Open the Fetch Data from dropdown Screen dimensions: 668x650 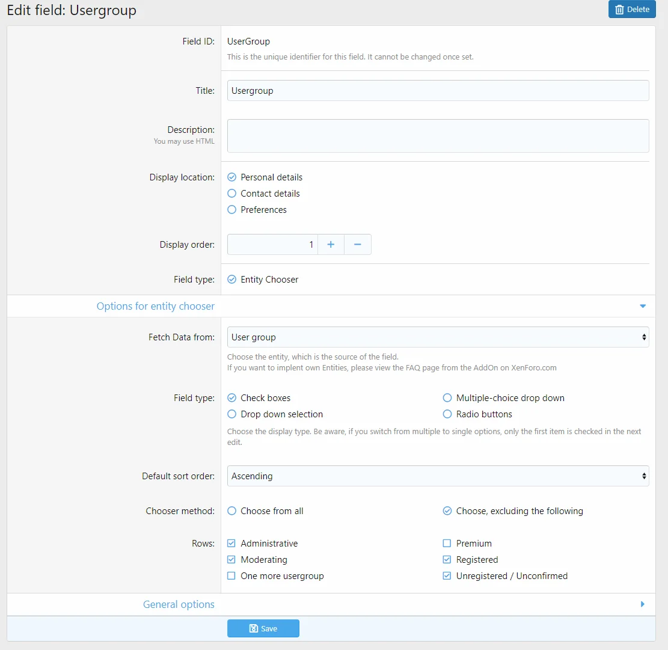[x=438, y=337]
